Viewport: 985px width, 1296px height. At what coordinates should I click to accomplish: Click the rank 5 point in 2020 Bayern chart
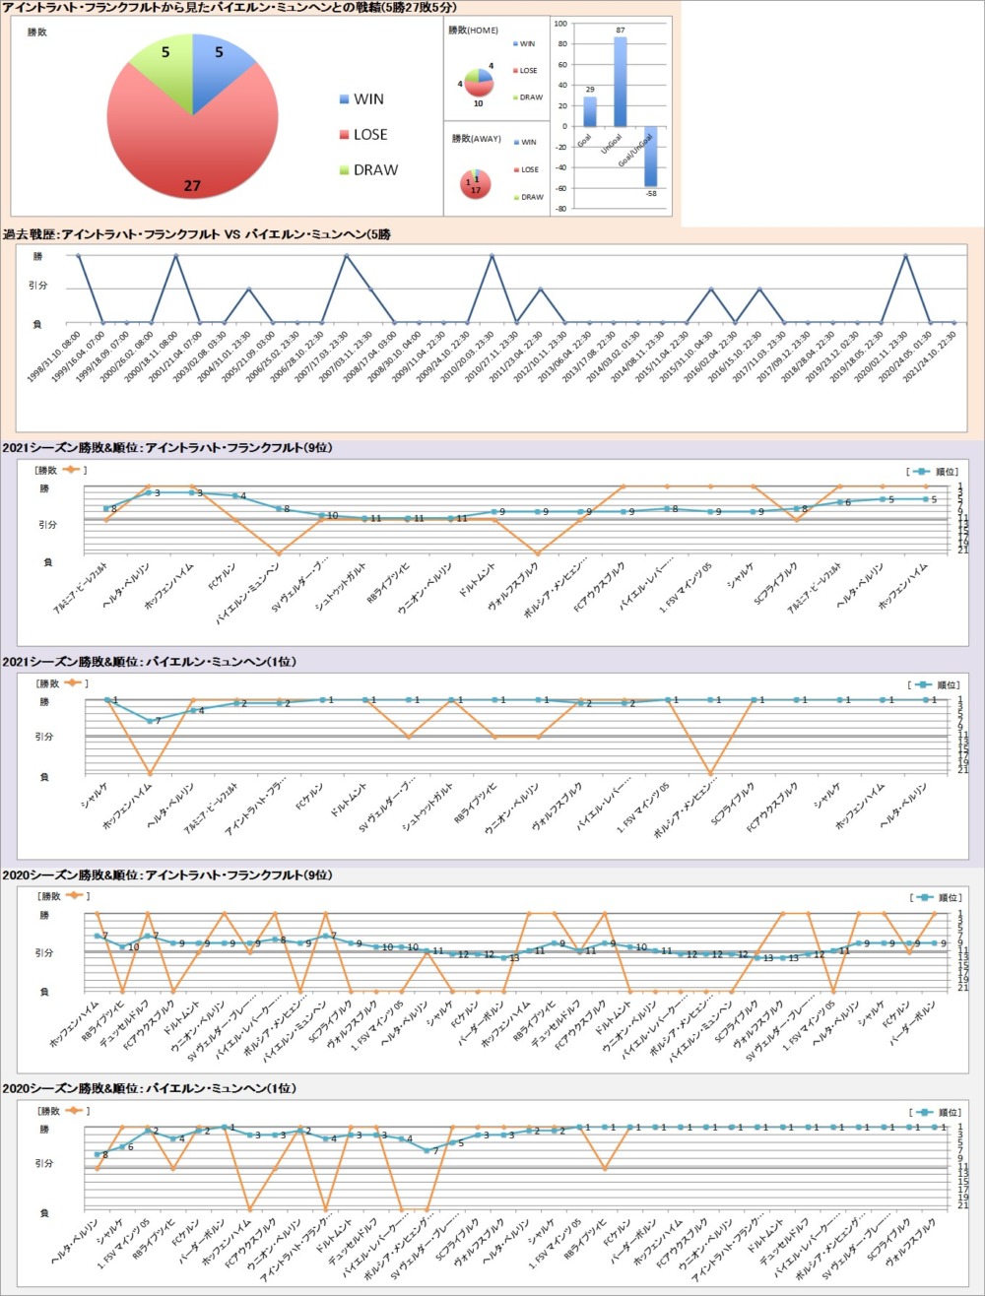[452, 1143]
